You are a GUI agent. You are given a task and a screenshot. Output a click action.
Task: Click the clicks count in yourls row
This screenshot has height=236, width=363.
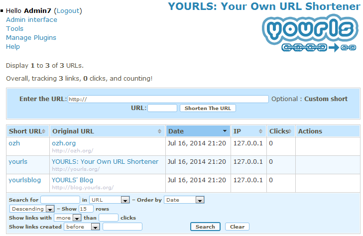271,161
